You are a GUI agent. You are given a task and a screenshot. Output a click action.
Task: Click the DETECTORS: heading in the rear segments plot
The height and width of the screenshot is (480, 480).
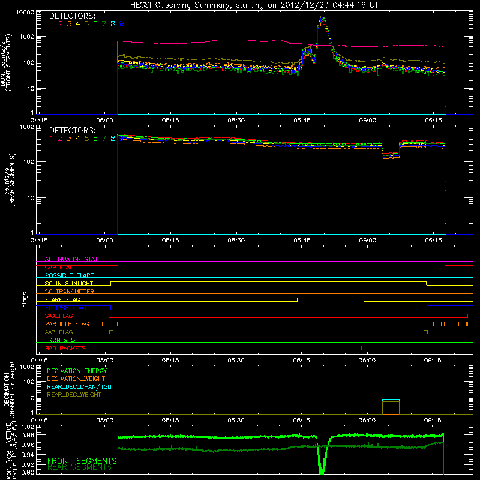pyautogui.click(x=72, y=130)
